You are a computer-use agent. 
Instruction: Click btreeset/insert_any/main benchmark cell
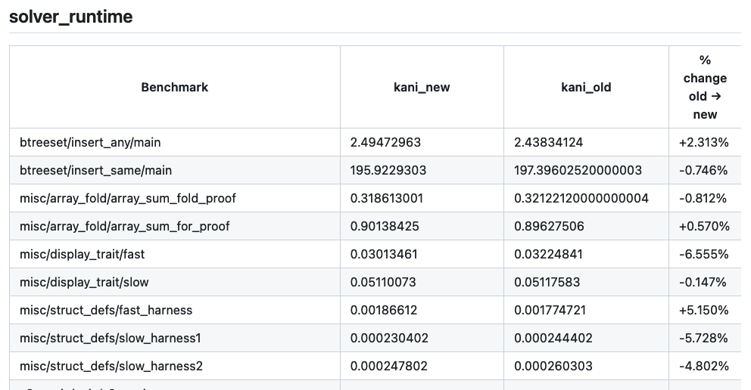click(x=90, y=142)
